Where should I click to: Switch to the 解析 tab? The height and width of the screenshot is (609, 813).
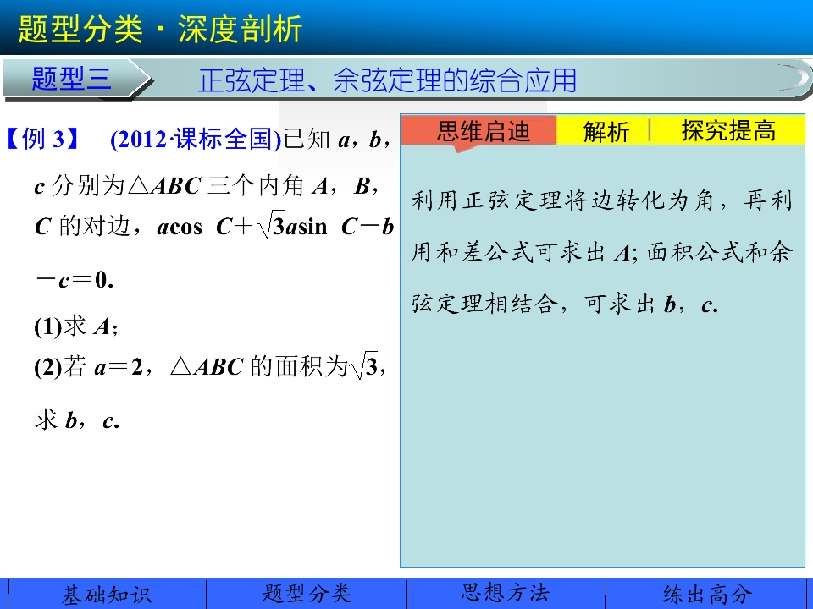[x=606, y=131]
